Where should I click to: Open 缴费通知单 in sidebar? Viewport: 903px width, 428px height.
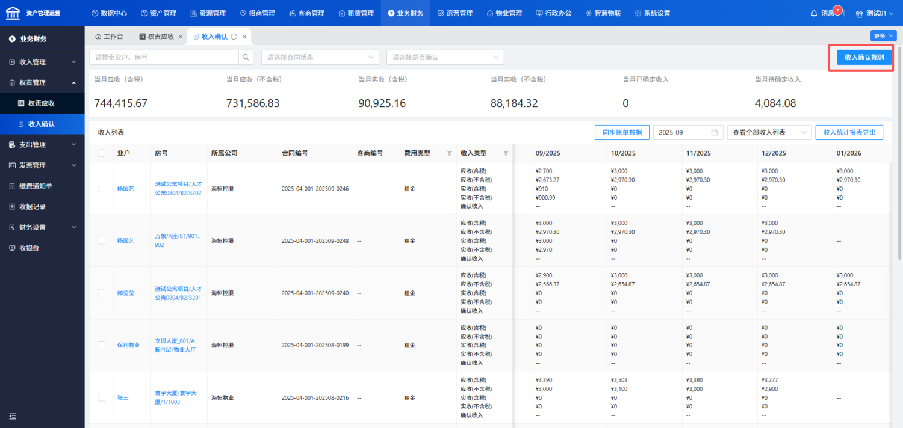[x=42, y=186]
